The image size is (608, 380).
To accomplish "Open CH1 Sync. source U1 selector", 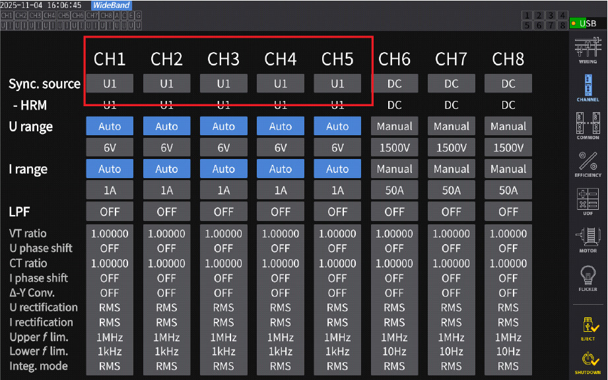I will [x=110, y=84].
